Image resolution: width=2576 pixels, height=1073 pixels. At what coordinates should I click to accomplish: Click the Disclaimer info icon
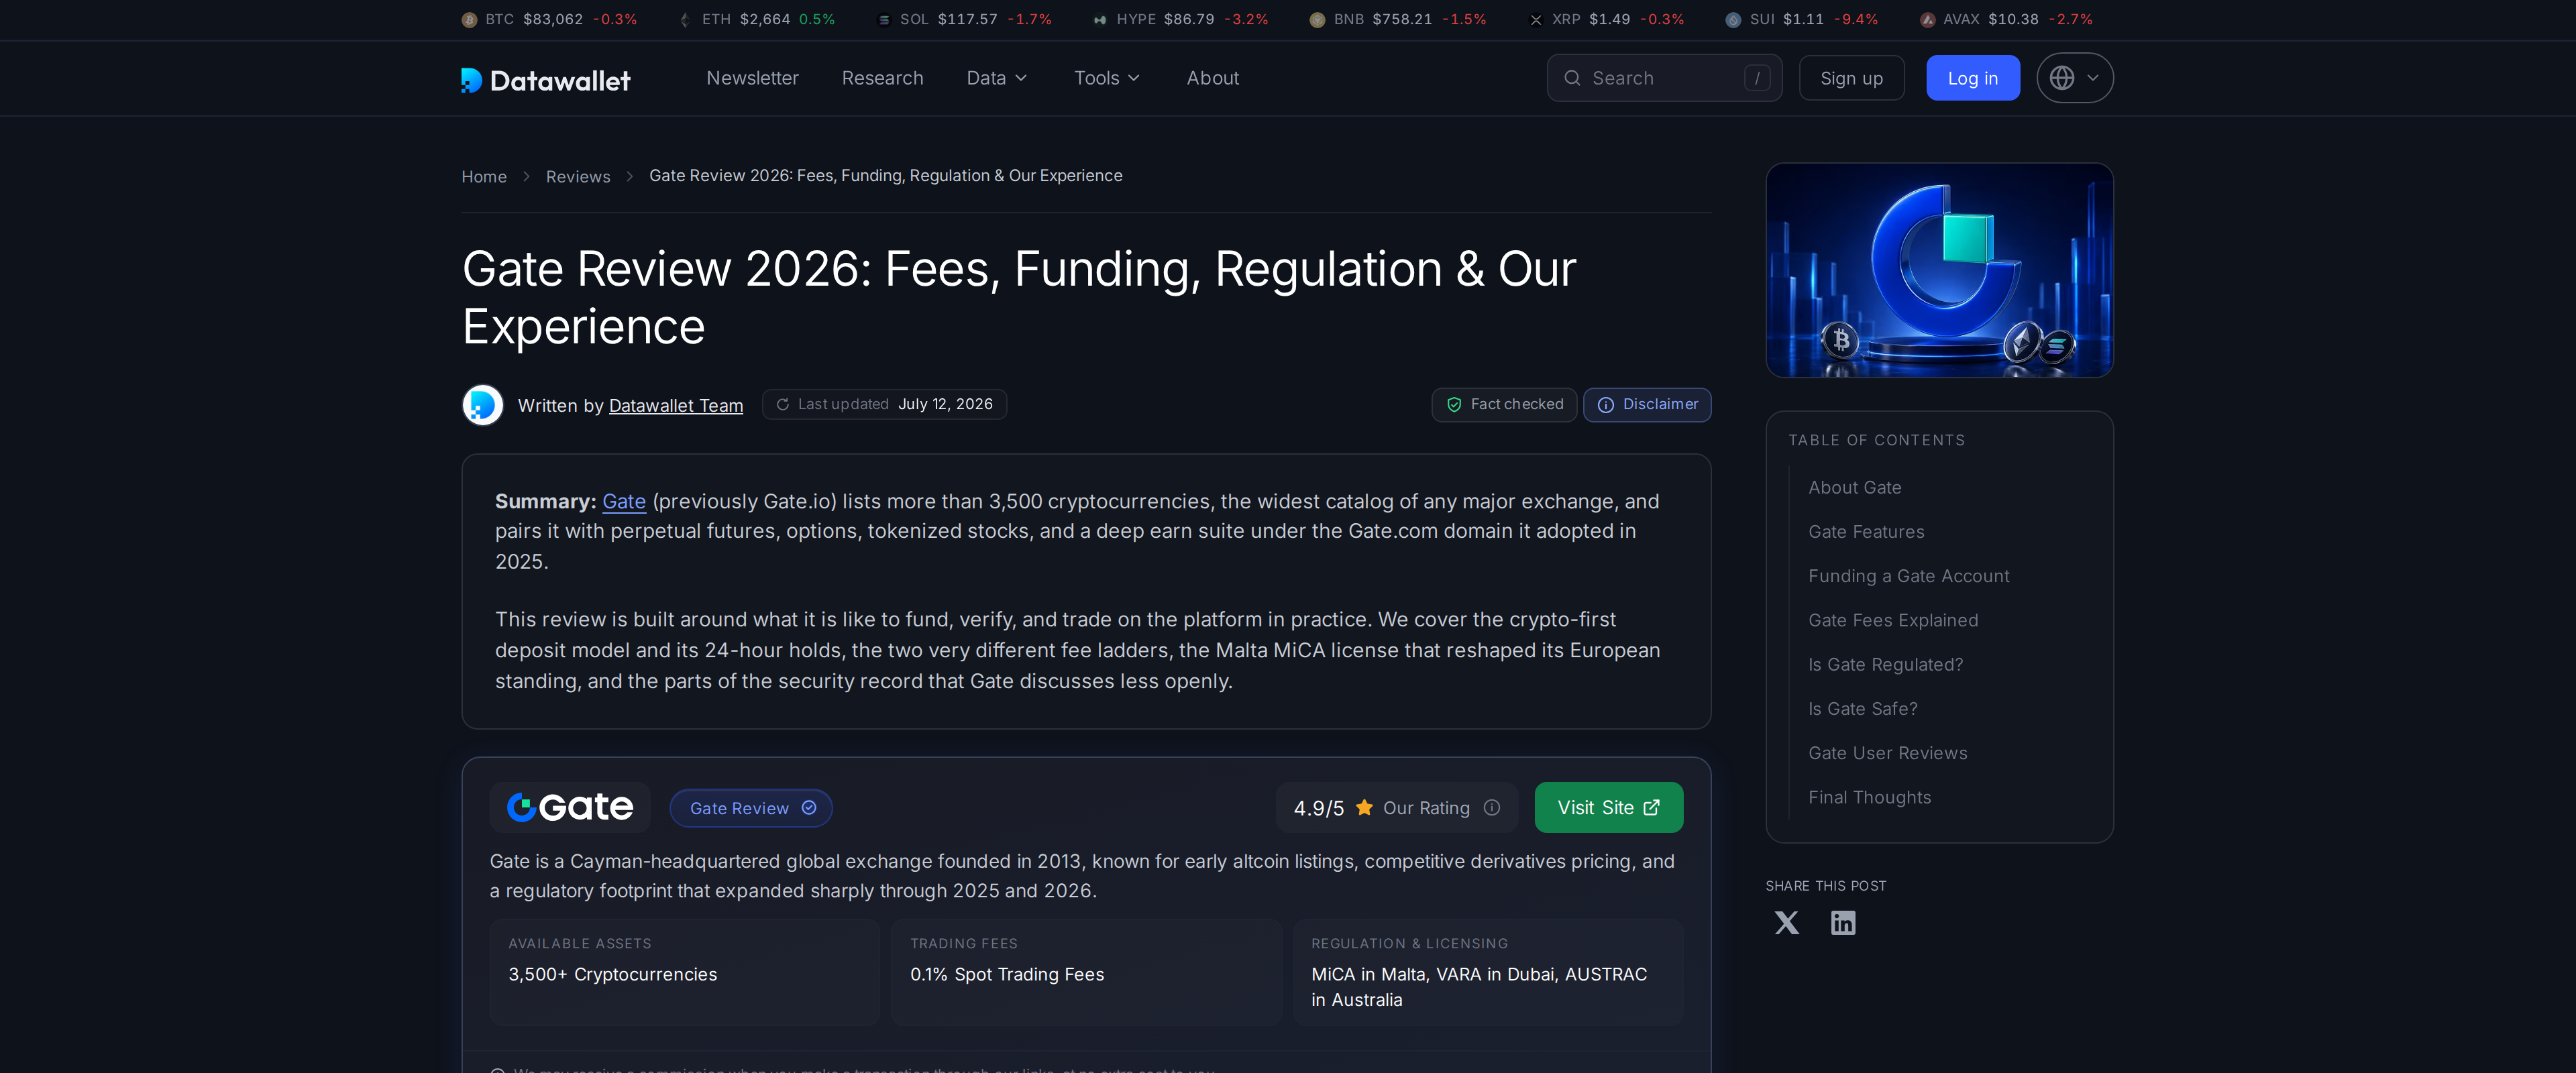[x=1606, y=405]
